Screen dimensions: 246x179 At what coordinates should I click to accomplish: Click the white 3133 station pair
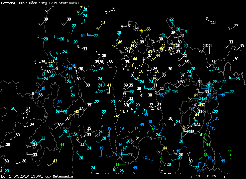pyautogui.click(x=207, y=46)
